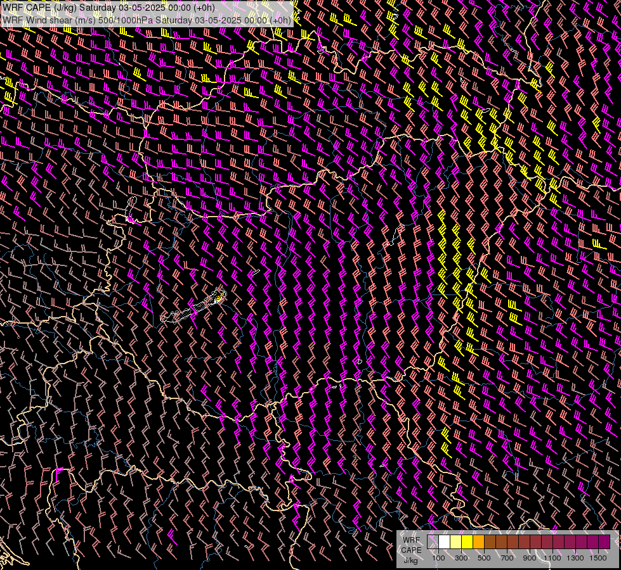
Task: Select the final purple 1500+ legend swatch
Action: (x=605, y=542)
